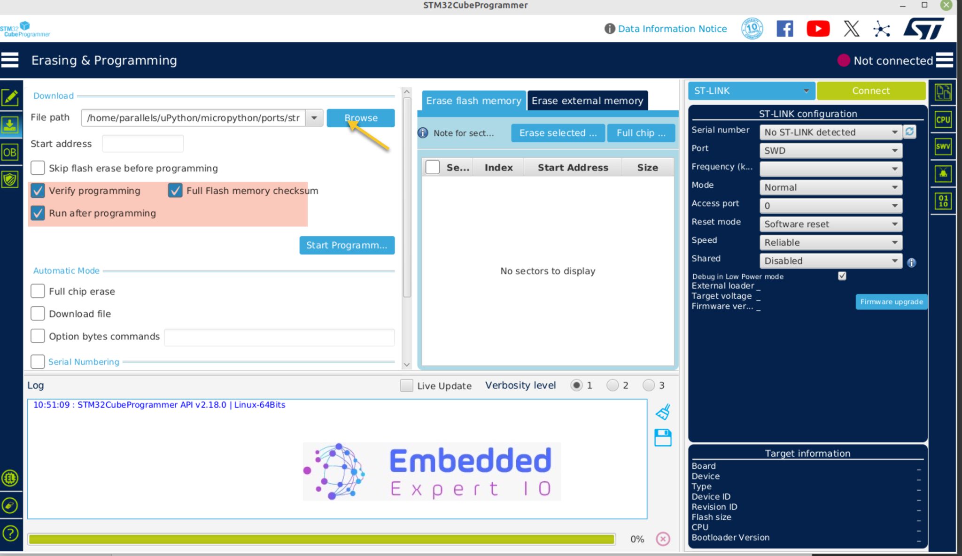The width and height of the screenshot is (962, 556).
Task: Open the Help panel via question mark icon
Action: 10,533
